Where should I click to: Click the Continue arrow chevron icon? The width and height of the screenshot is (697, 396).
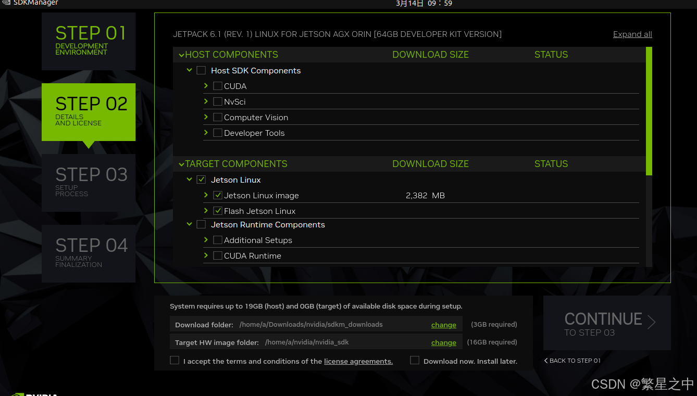coord(651,322)
